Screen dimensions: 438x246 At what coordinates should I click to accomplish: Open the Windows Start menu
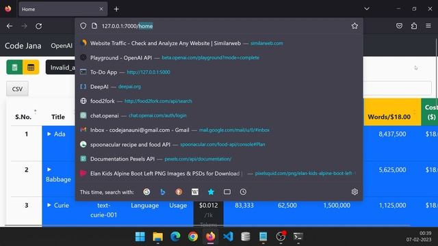[140, 236]
